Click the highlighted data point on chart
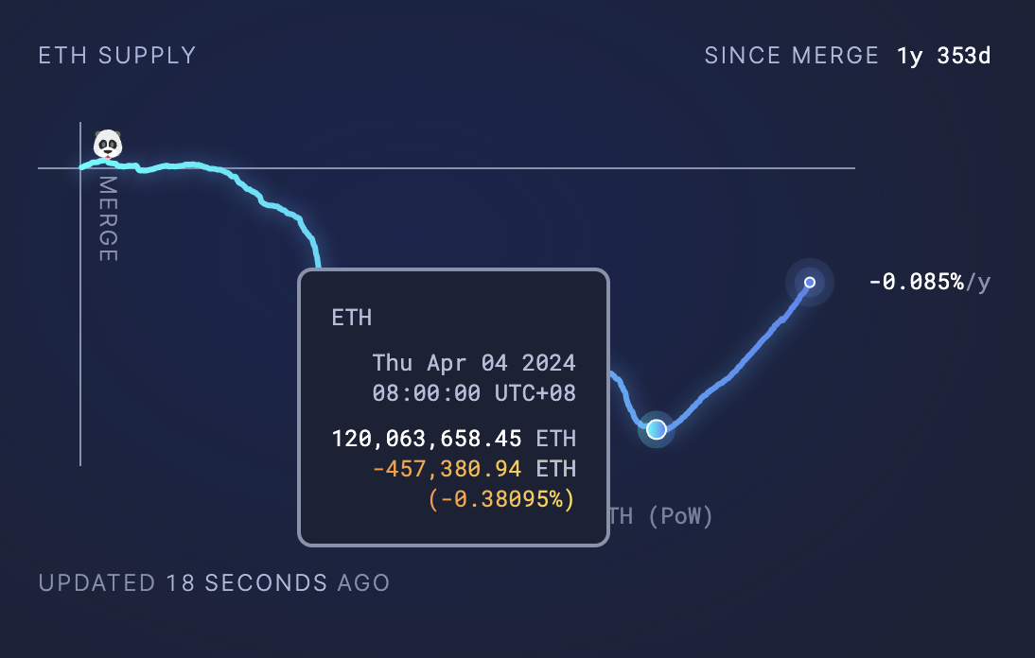 click(657, 429)
